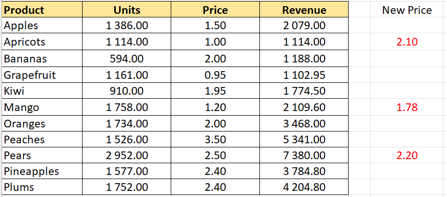Select the Product header cell
This screenshot has width=447, height=197.
(42, 10)
